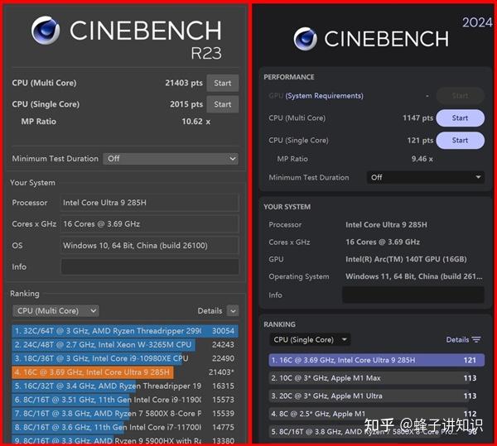Click the Cinebench 2024 logo icon

[x=305, y=39]
